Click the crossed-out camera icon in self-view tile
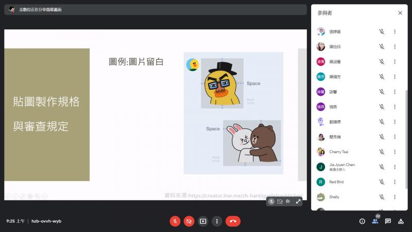 click(x=280, y=202)
